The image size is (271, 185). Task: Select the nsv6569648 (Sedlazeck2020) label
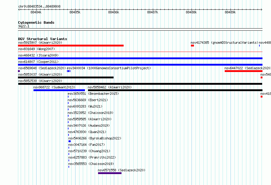pos(42,68)
